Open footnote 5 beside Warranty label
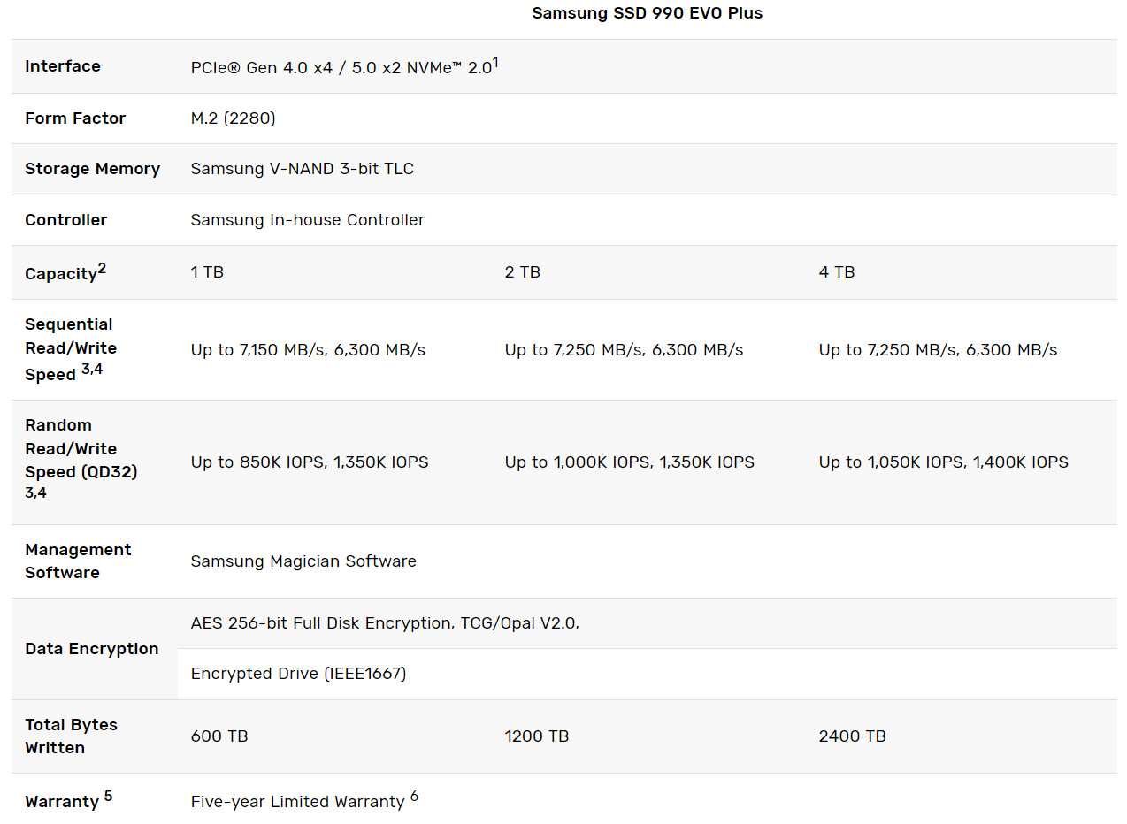The image size is (1127, 824). click(x=108, y=796)
